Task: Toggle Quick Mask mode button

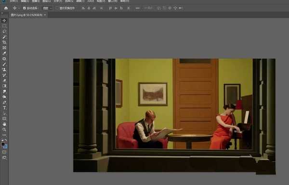Action: pyautogui.click(x=4, y=152)
